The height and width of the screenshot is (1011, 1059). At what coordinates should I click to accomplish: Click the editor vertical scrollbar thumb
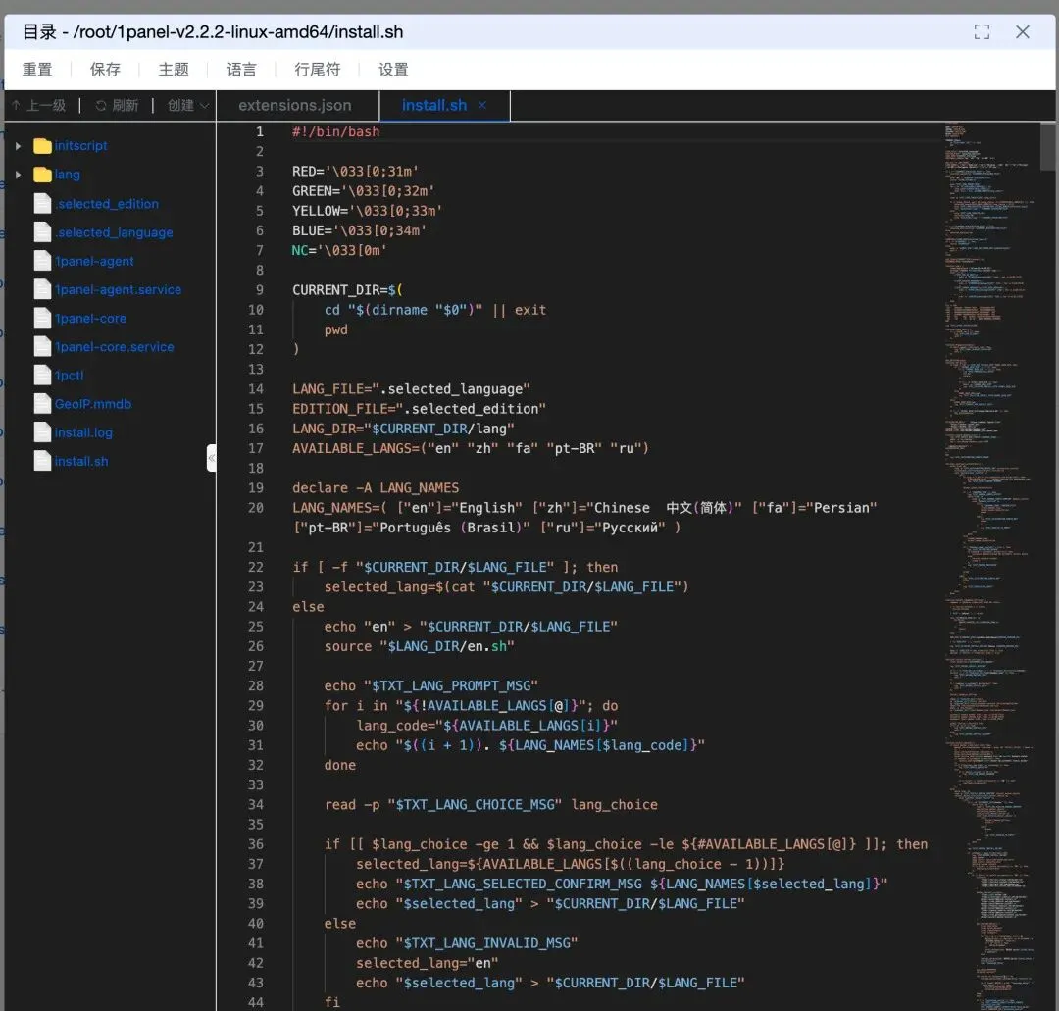[1047, 146]
